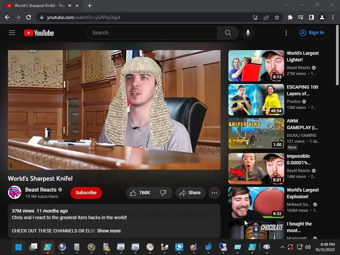Click the MrBeast Gaming channel name

[298, 205]
